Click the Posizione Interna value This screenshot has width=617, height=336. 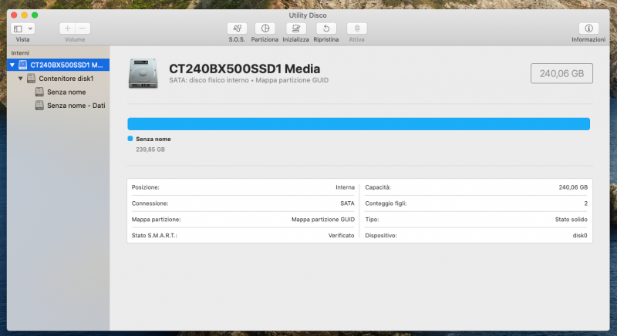click(x=345, y=187)
